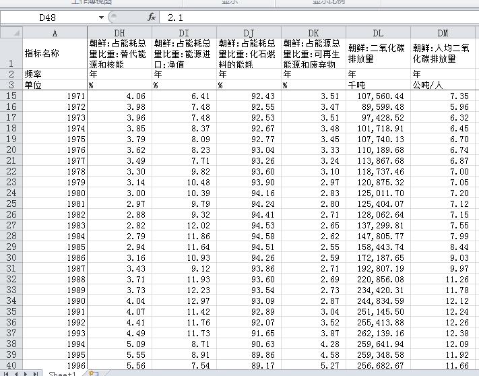Click unit cell '公吨/人' in column DM
The image size is (479, 376).
443,85
